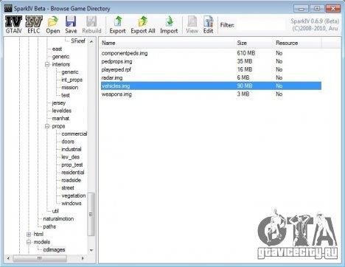
Task: Click the View toolbar icon
Action: 192,24
